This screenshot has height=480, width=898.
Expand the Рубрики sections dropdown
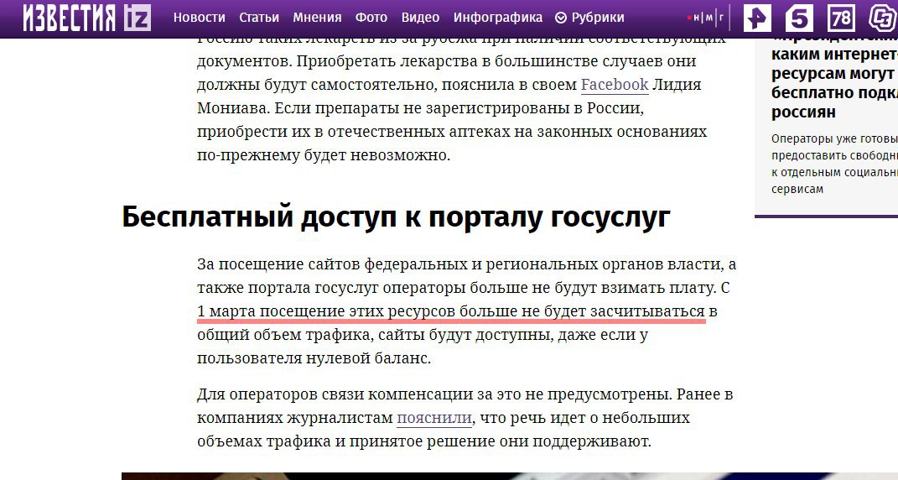click(x=590, y=18)
